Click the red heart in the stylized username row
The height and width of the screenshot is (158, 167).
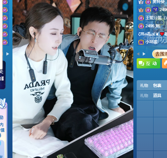click(x=162, y=34)
